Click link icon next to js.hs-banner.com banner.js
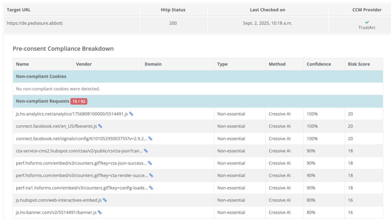The width and height of the screenshot is (391, 219). pos(99,212)
